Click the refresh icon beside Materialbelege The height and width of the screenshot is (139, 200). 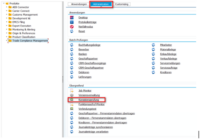[153, 49]
